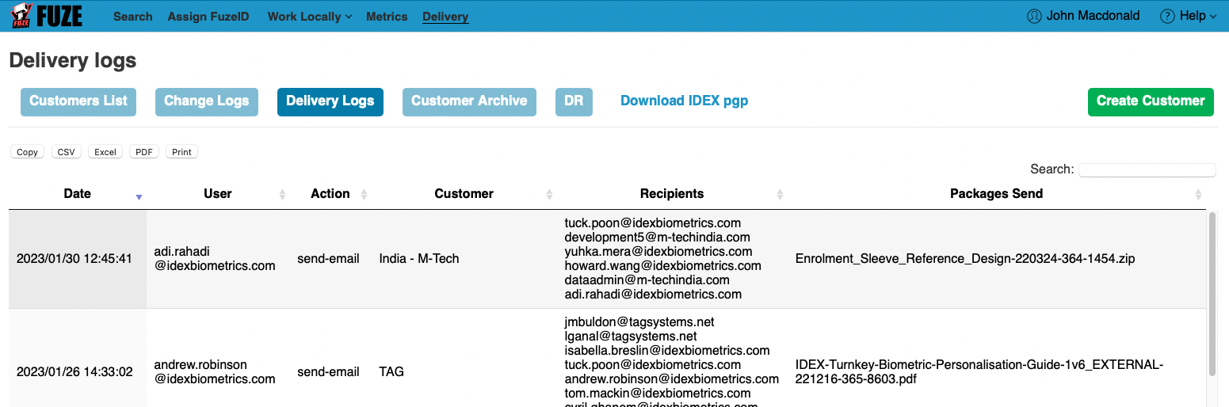Select the date 2023/01/26 14:33:02

pyautogui.click(x=74, y=371)
